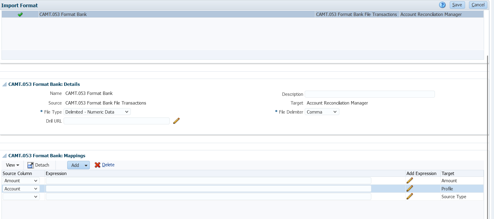Click the CAMT.053 Format Bank File Transactions cell
Screen dimensions: 494x219
click(x=357, y=14)
